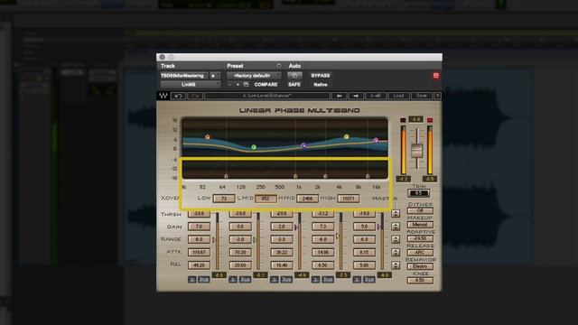This screenshot has height=325, width=578.
Task: Click small circle icon next to Preset
Action: coord(279,66)
